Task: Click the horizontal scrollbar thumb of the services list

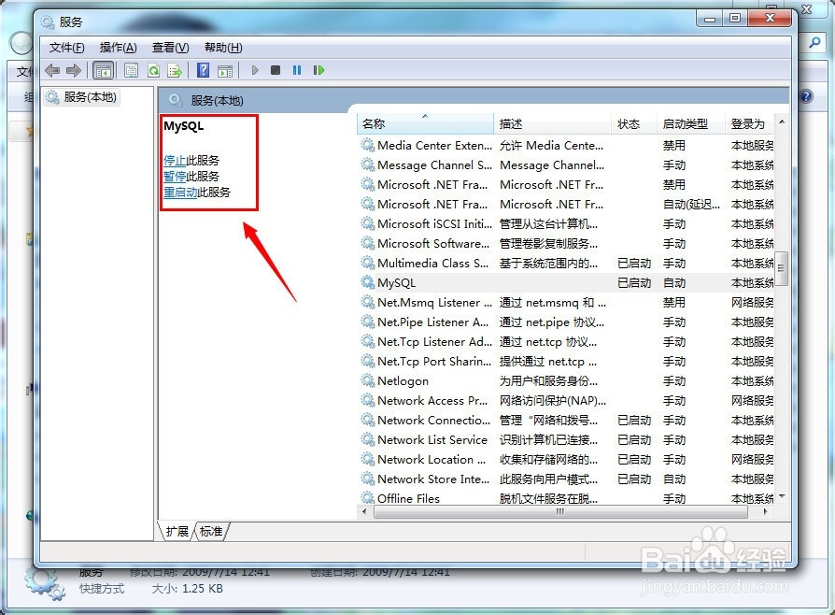Action: (x=560, y=511)
